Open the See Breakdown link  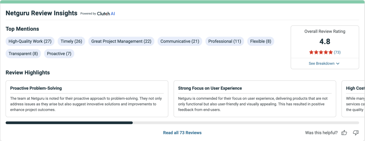coord(324,64)
